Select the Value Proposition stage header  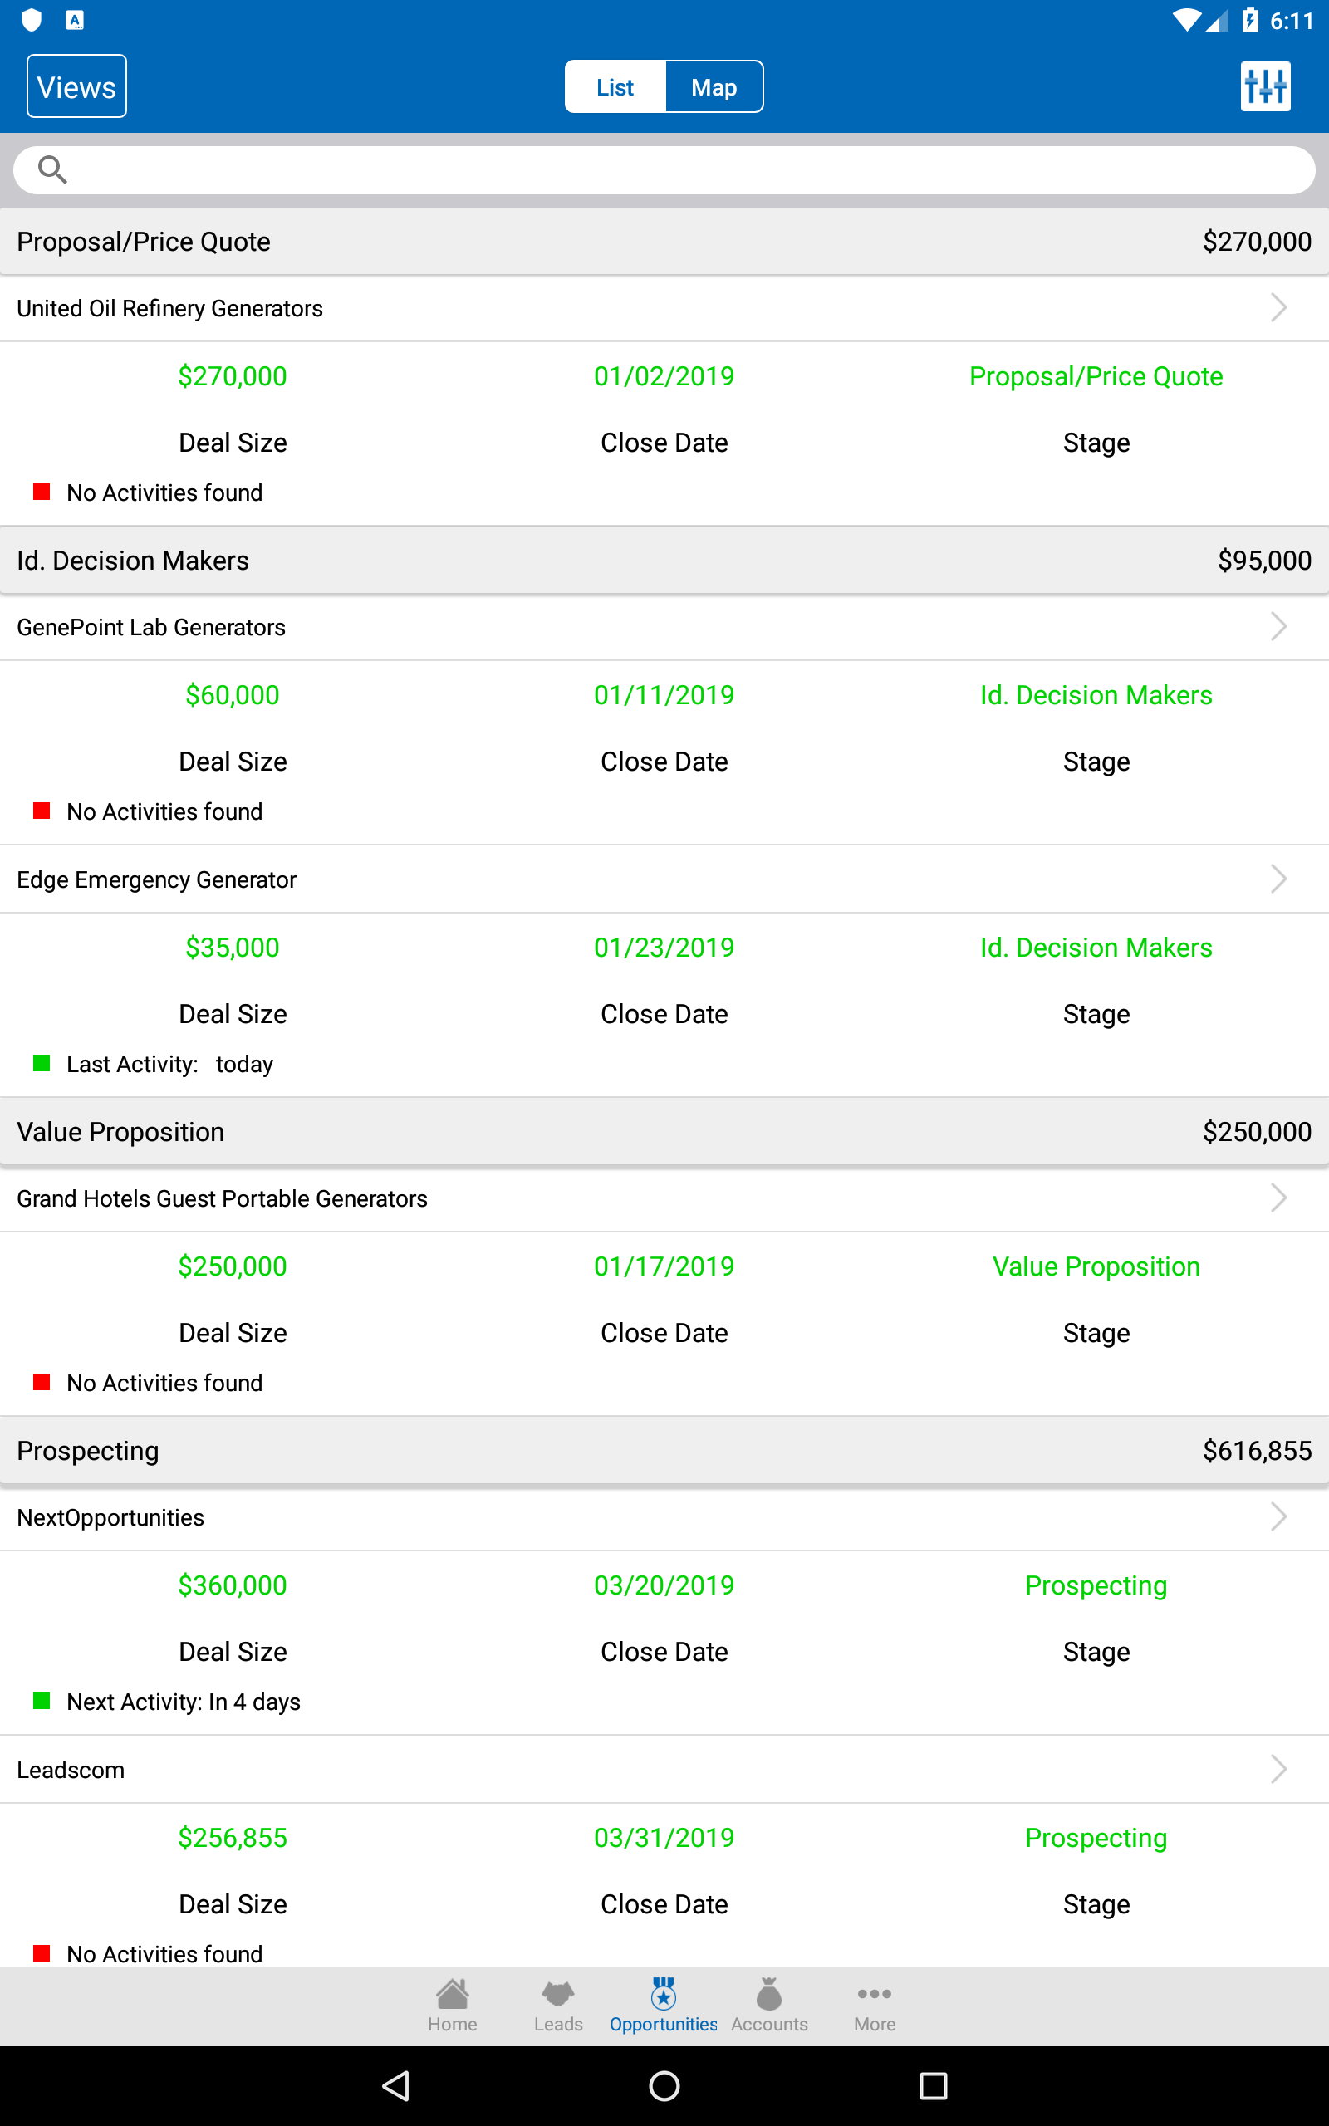664,1132
